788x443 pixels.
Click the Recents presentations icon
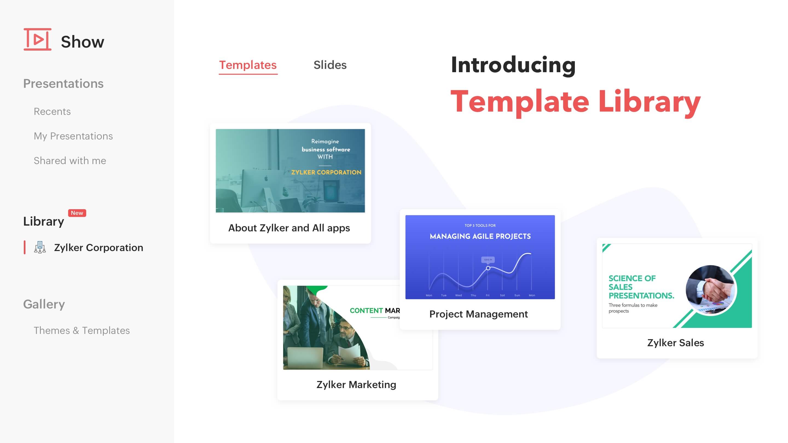(x=52, y=111)
